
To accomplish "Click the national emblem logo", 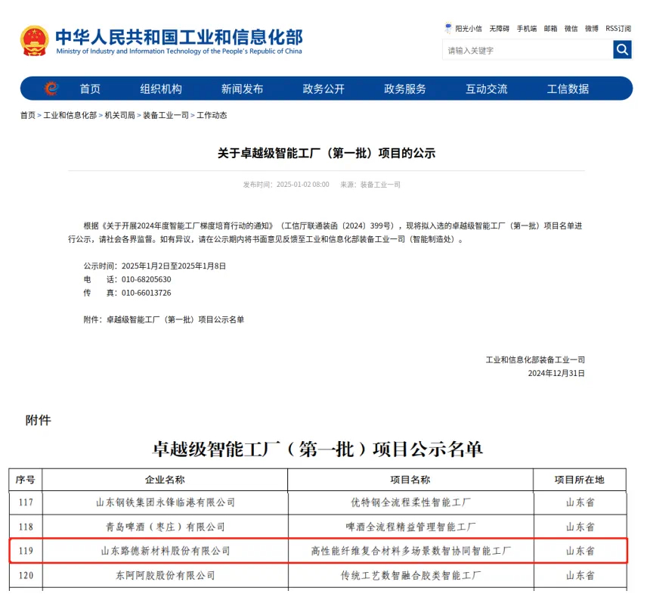I will click(34, 41).
